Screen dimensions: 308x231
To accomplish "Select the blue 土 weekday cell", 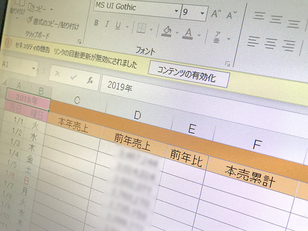I will [28, 170].
